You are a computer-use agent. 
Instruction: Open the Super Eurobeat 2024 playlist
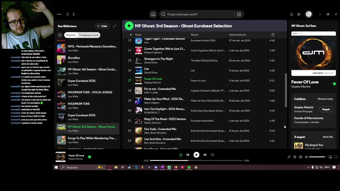coord(88,117)
